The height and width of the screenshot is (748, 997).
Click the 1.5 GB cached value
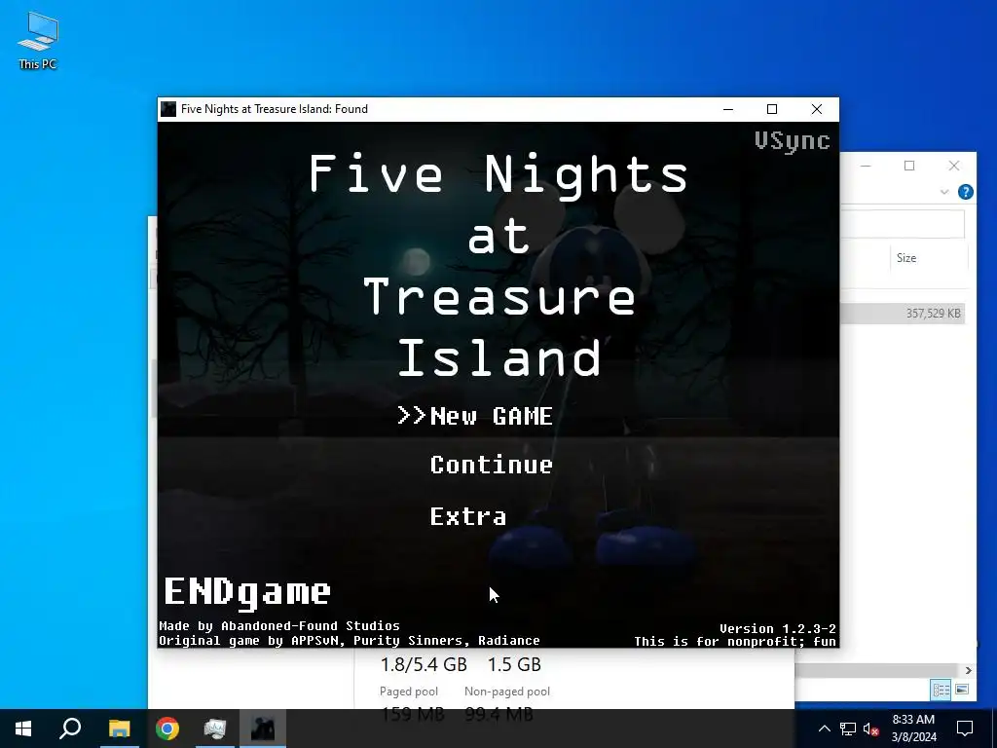pos(514,664)
